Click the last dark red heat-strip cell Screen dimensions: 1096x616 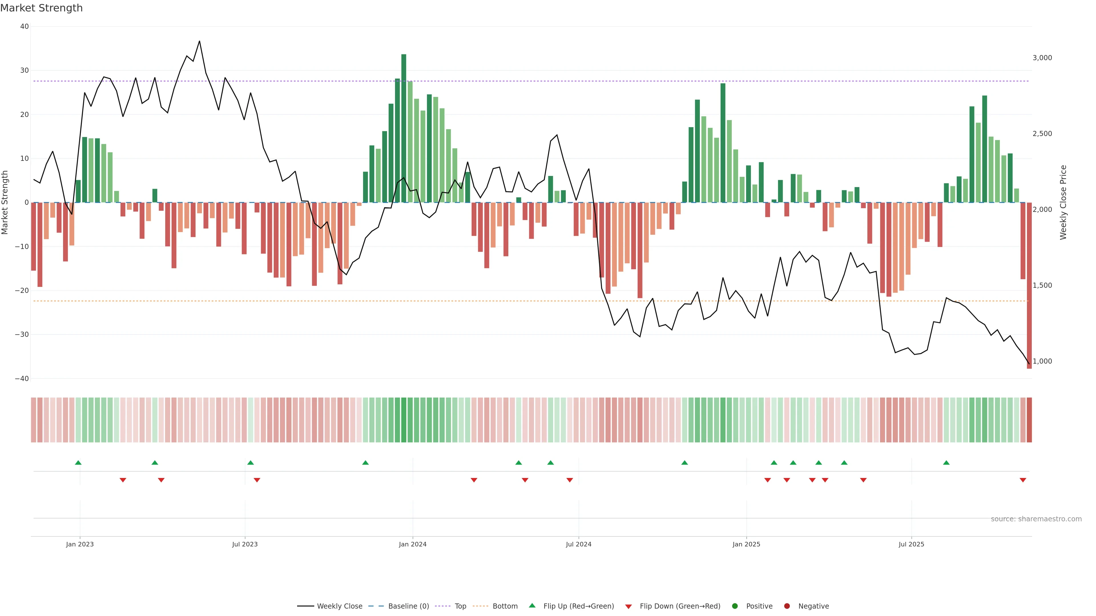(1029, 420)
